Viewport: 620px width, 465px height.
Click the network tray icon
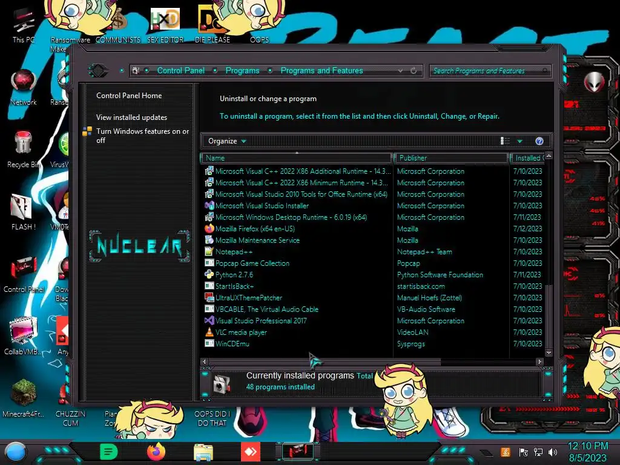click(x=538, y=452)
